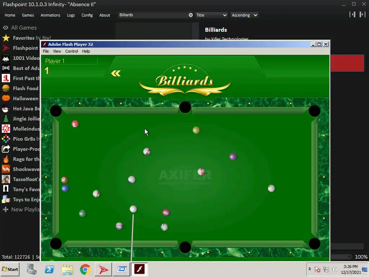Expand hidden system tray icons arrow
Screen dimensions: 369x277
[310, 269]
